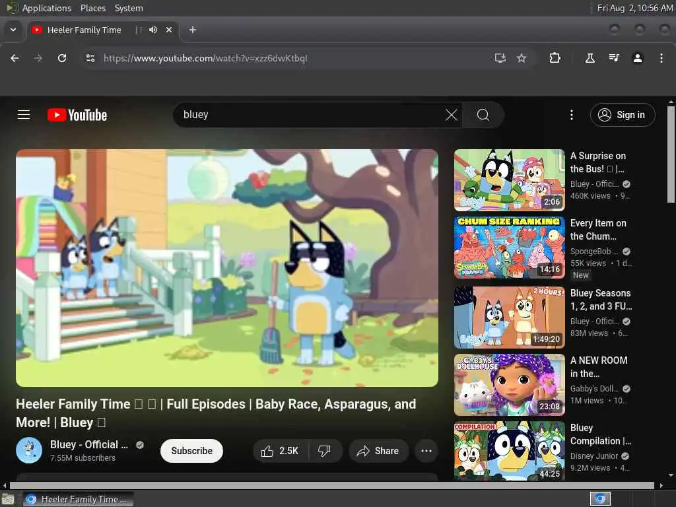Bookmark this page with star icon

coord(522,58)
